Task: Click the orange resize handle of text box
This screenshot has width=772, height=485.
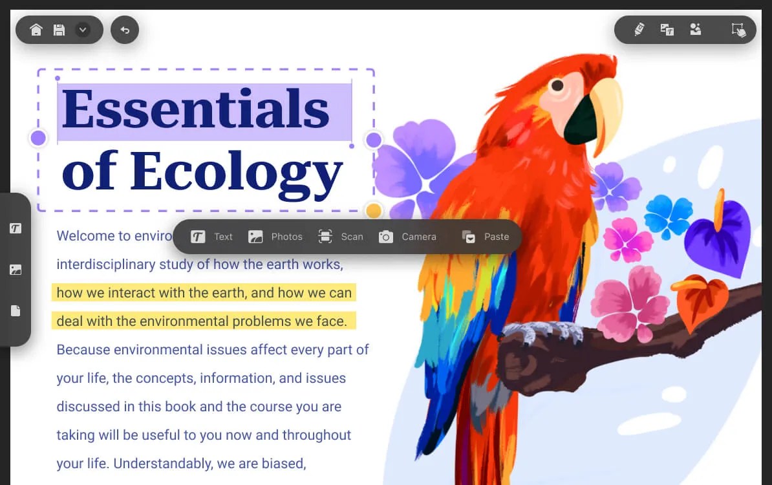Action: 374,210
